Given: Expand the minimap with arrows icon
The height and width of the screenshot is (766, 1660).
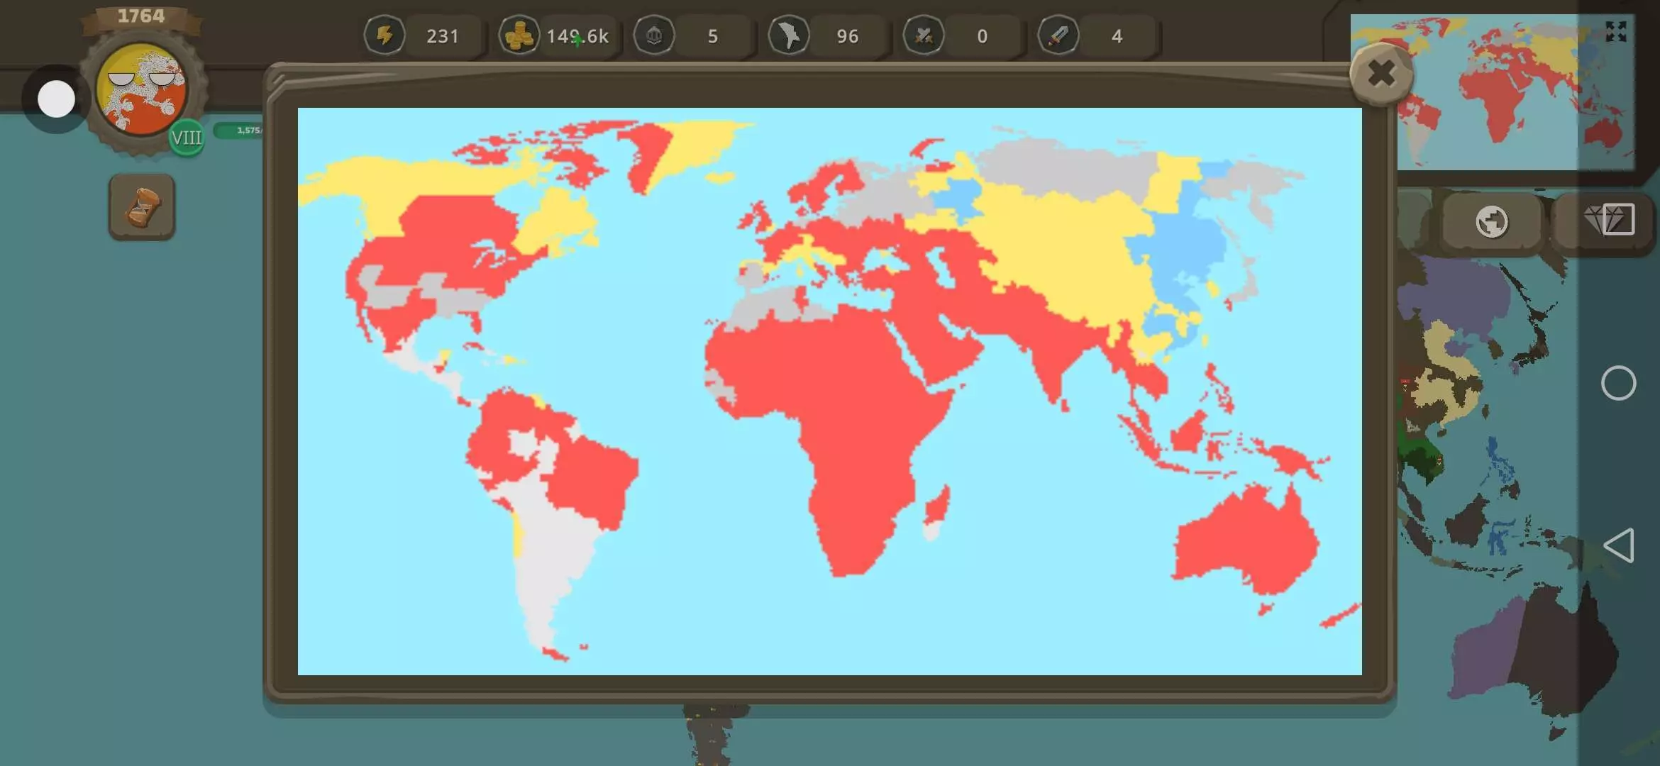Looking at the screenshot, I should click(1615, 32).
